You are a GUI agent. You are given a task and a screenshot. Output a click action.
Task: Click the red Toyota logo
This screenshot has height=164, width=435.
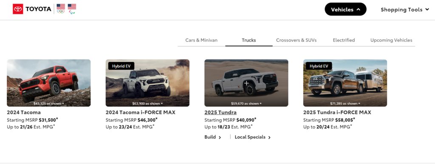(18, 9)
